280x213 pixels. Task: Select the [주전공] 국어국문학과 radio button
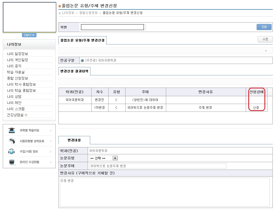coord(82,60)
